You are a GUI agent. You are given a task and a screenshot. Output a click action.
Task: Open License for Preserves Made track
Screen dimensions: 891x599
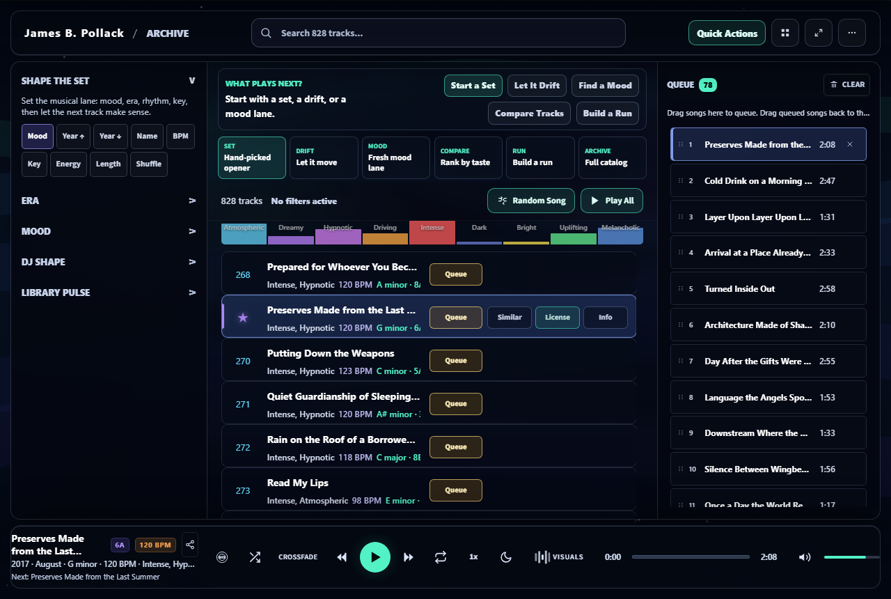(x=558, y=318)
